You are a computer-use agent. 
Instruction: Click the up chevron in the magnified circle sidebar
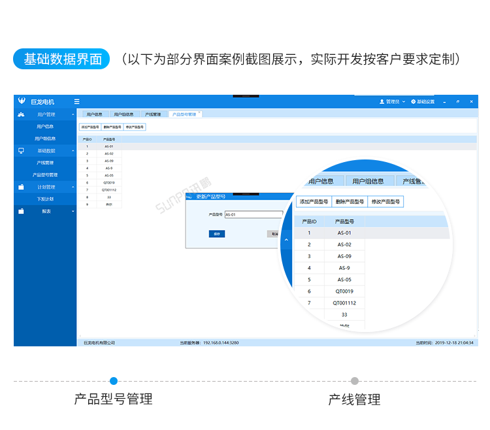coord(286,240)
